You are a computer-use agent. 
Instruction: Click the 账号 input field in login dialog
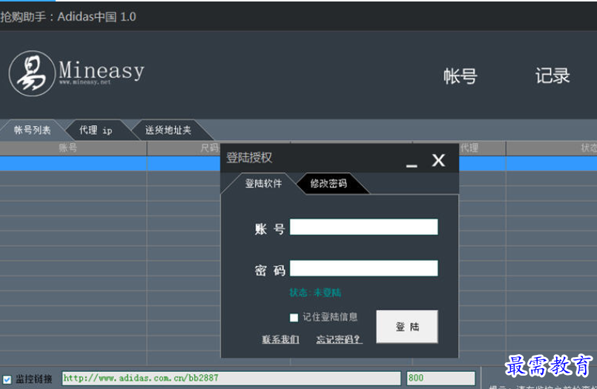coord(363,227)
